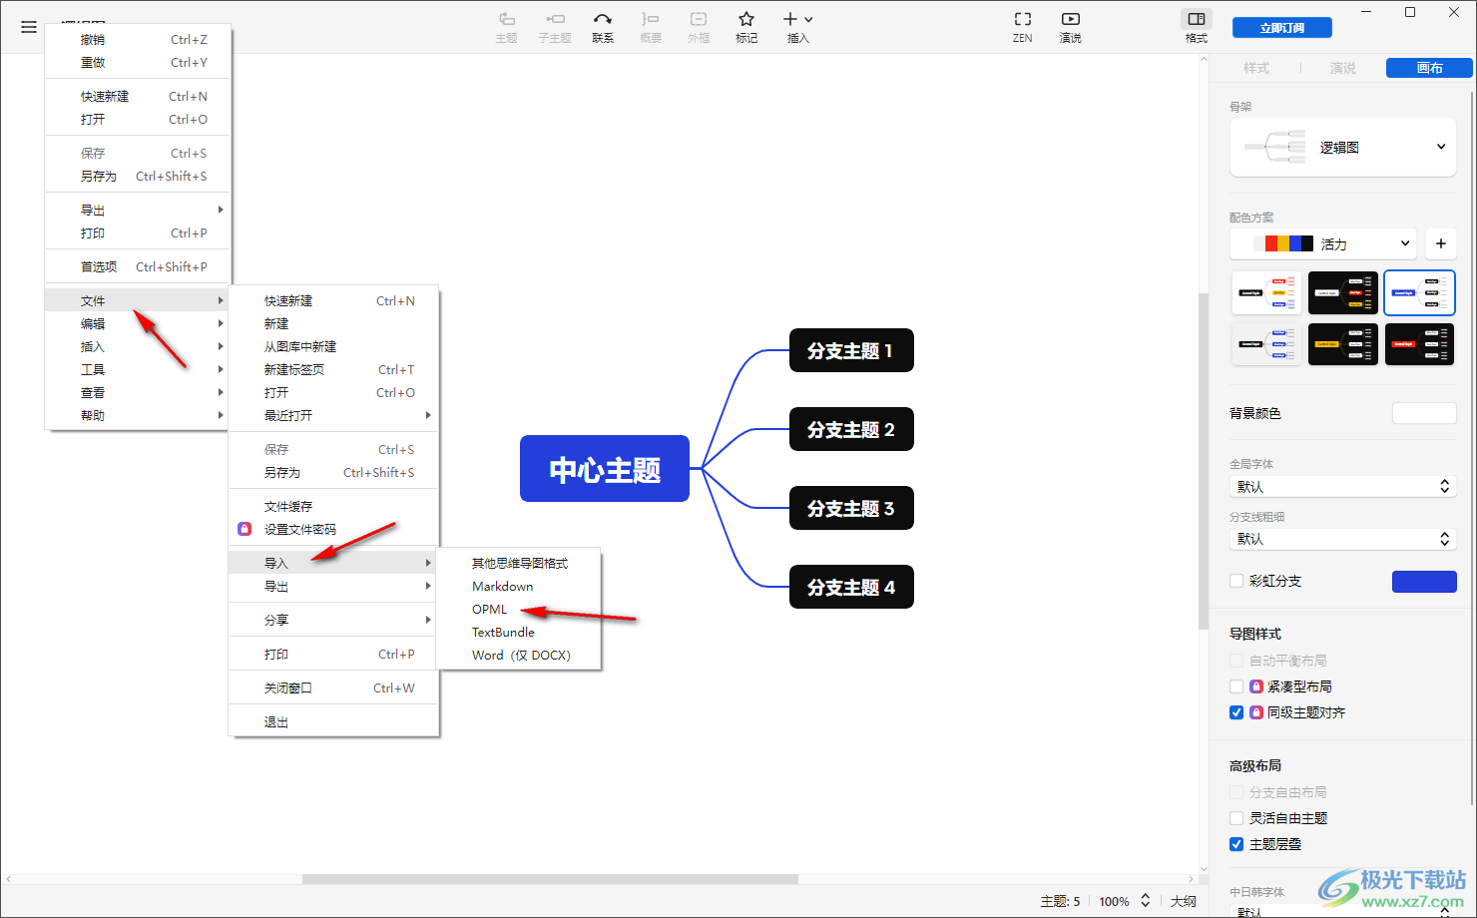Expand 分享 share submenu
The image size is (1477, 918).
tap(334, 620)
